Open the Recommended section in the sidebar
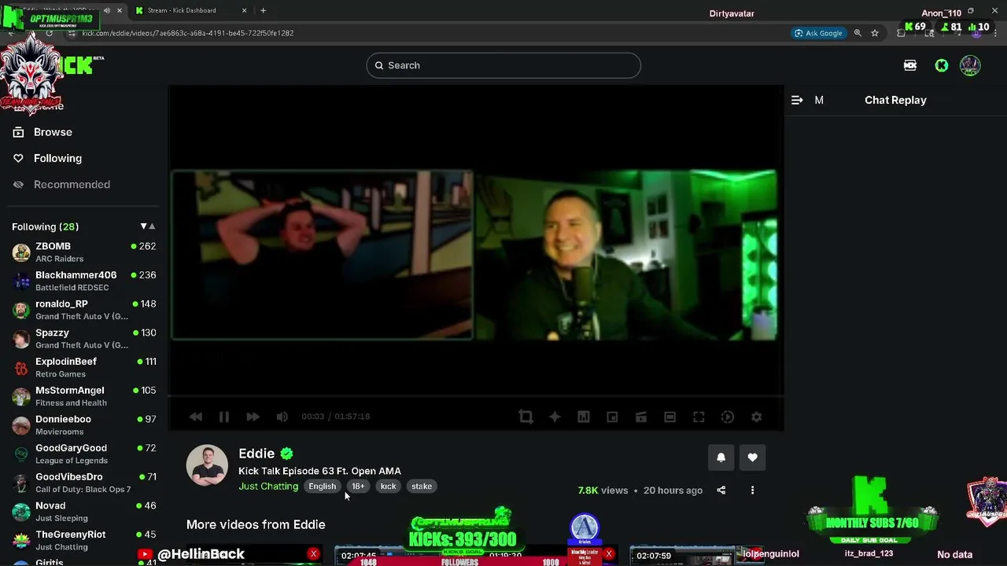The width and height of the screenshot is (1007, 566). coord(72,185)
